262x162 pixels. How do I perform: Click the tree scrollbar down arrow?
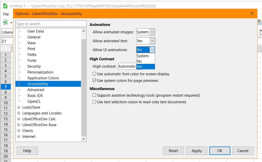(84, 139)
